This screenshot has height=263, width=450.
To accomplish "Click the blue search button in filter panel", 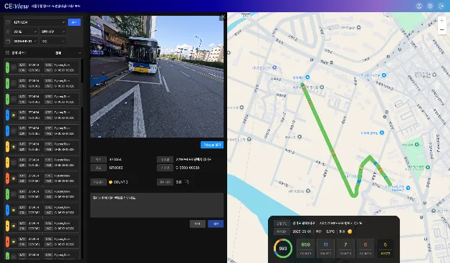I will 75,22.
